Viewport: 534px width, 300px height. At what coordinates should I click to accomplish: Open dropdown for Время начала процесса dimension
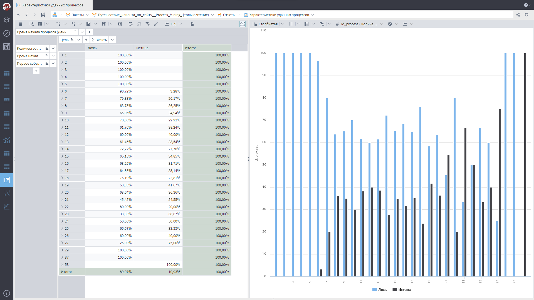coord(82,32)
